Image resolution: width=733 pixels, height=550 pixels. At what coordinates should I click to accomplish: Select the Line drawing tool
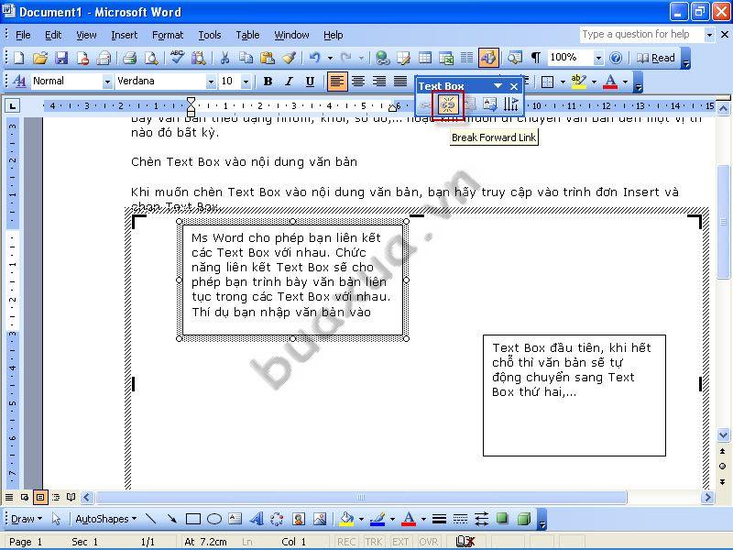pos(150,519)
